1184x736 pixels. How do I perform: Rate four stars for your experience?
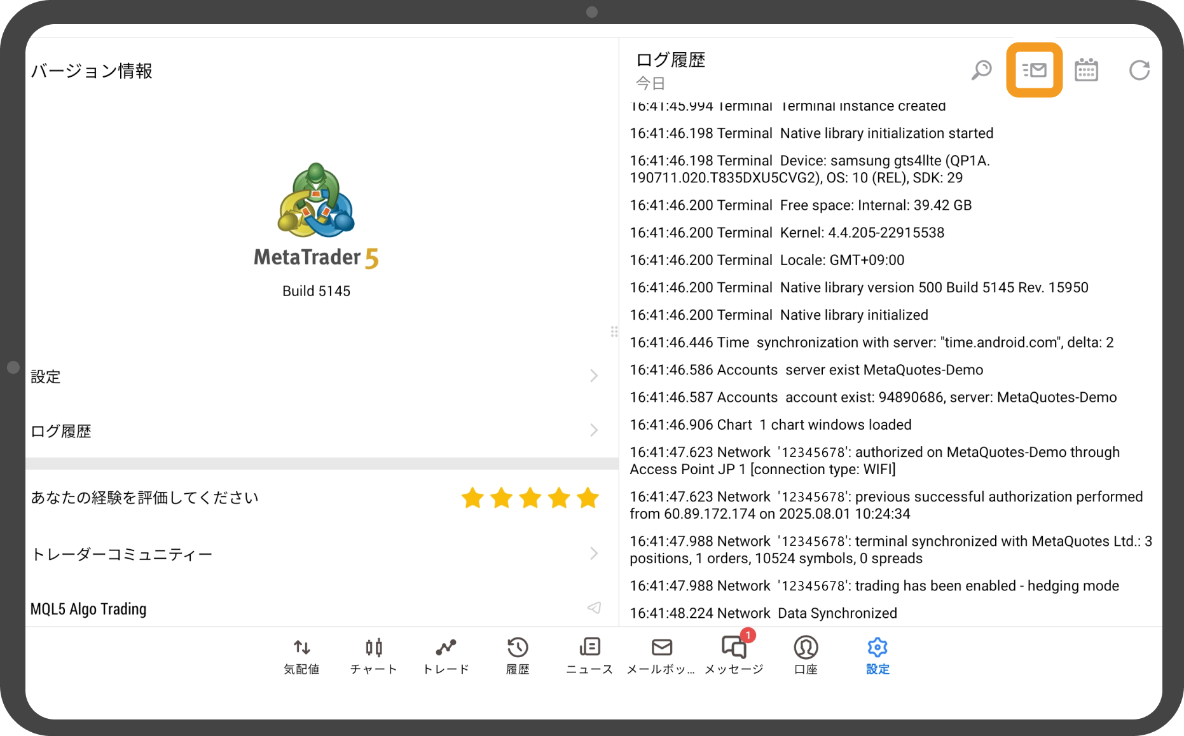[559, 498]
